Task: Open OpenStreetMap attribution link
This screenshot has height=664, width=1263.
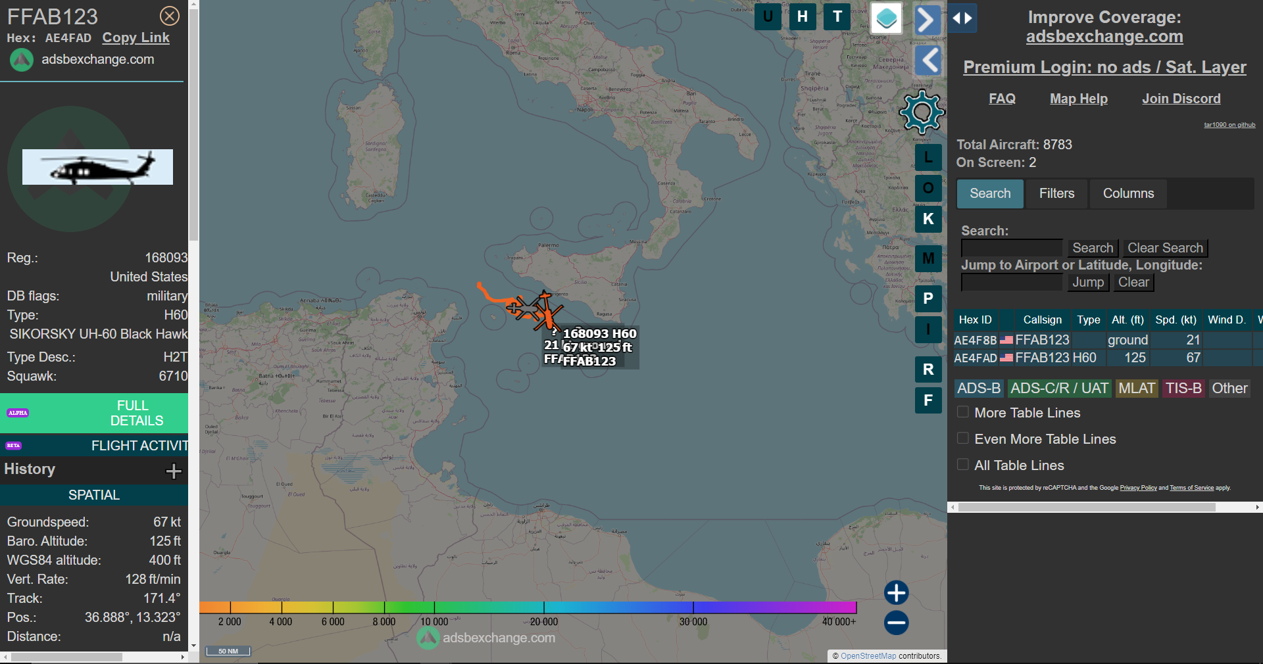Action: [868, 656]
